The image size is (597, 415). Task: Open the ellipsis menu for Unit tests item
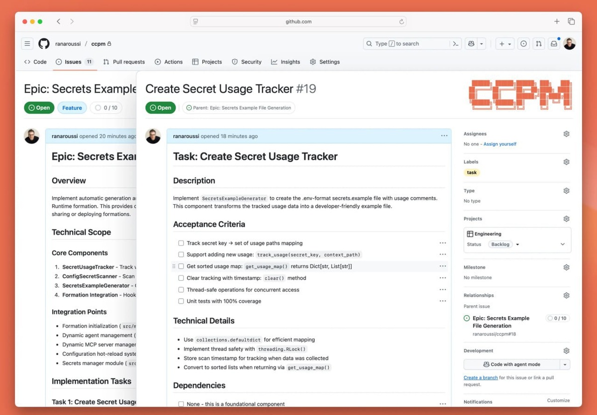point(443,301)
